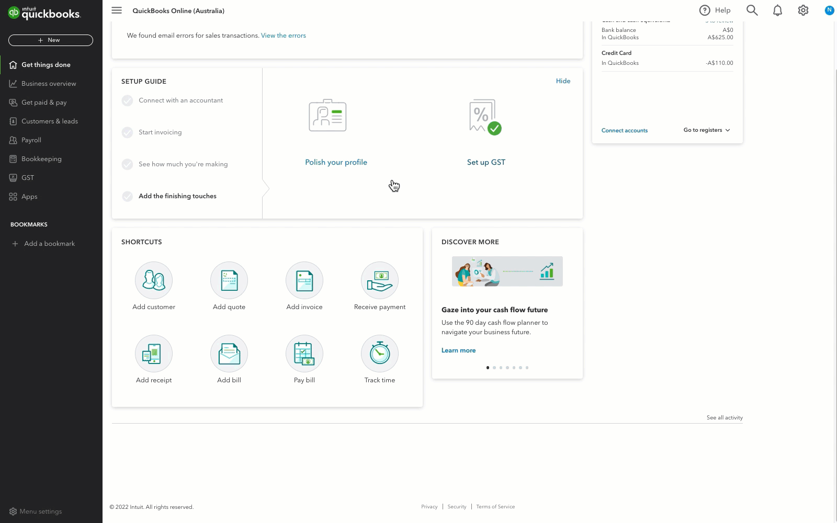The height and width of the screenshot is (523, 837).
Task: Click the Menu settings label
Action: click(x=41, y=511)
